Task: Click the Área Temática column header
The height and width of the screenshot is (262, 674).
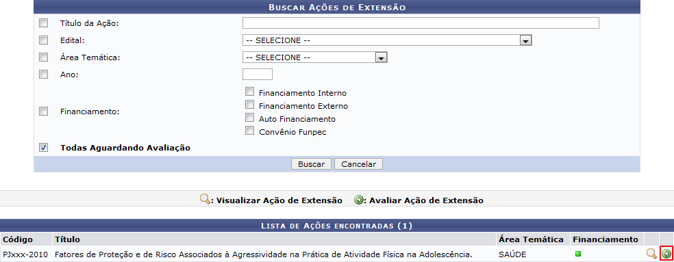Action: (x=531, y=239)
